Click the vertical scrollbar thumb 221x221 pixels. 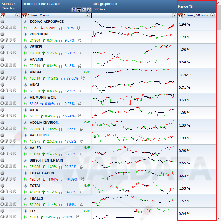(219, 18)
